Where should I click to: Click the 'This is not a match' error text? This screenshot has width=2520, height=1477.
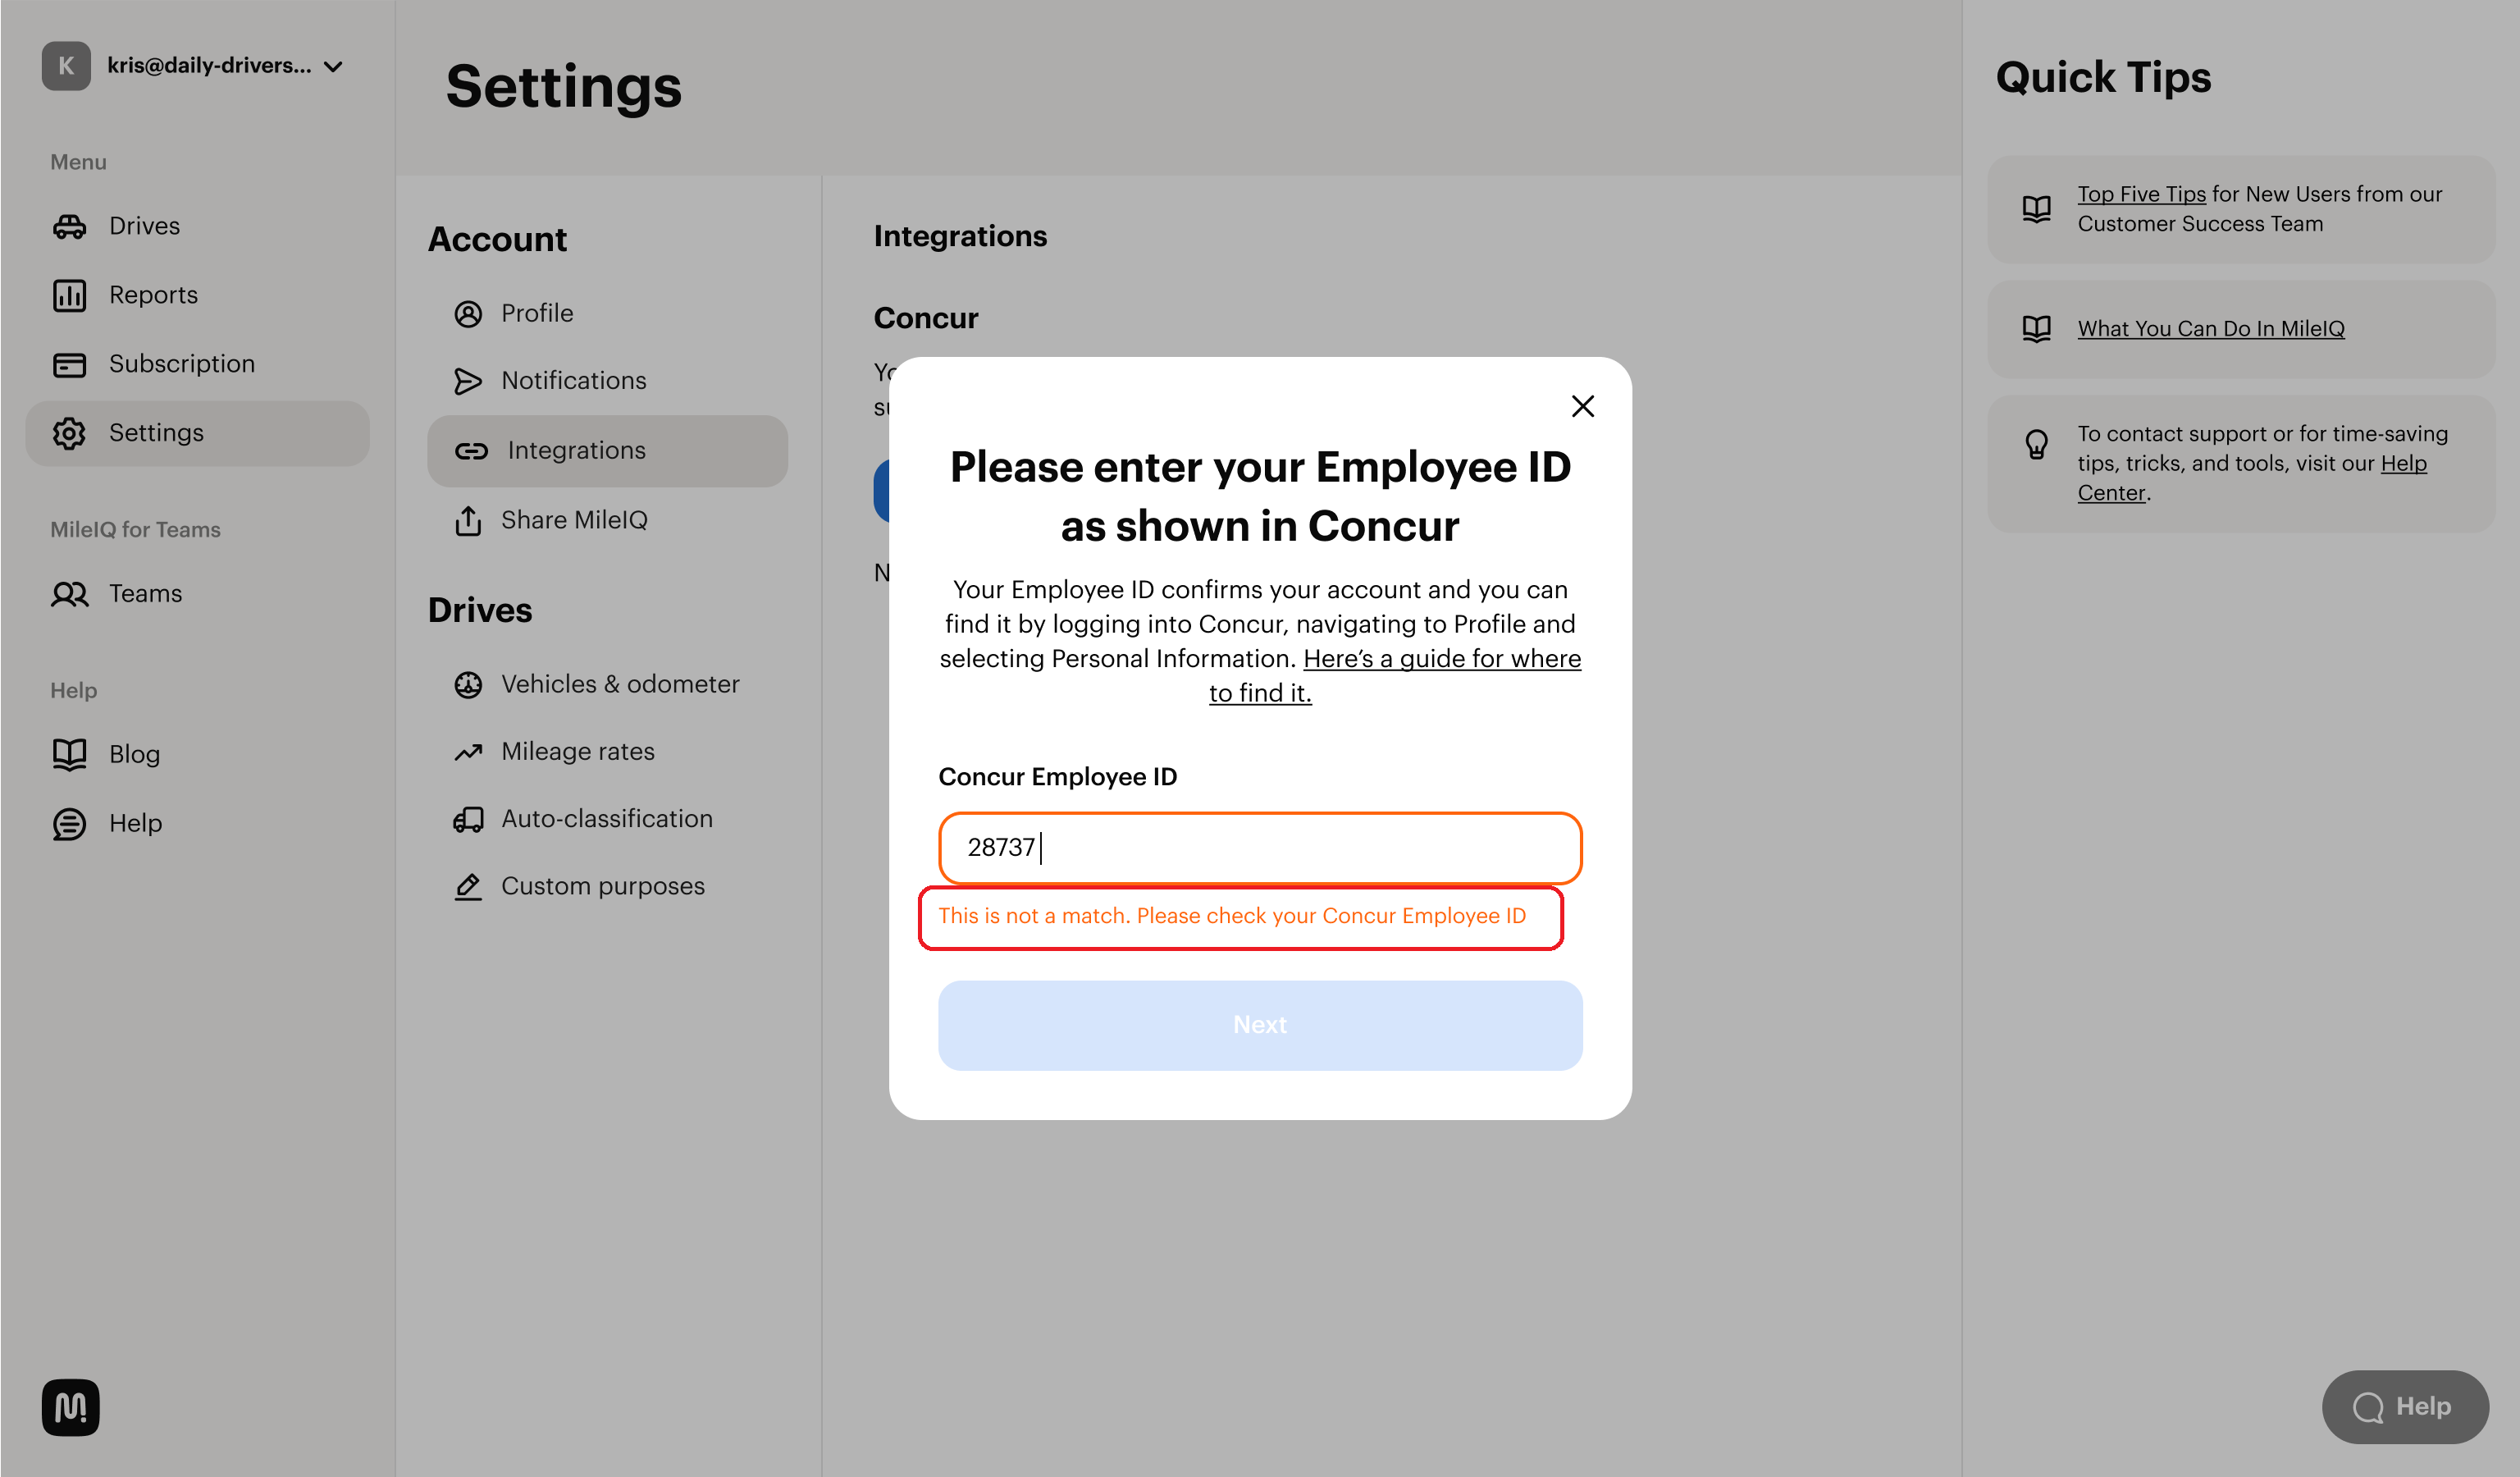click(1231, 916)
